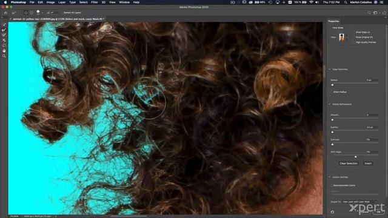Close the document tab
Screen dimensions: 388x218
click(10, 19)
